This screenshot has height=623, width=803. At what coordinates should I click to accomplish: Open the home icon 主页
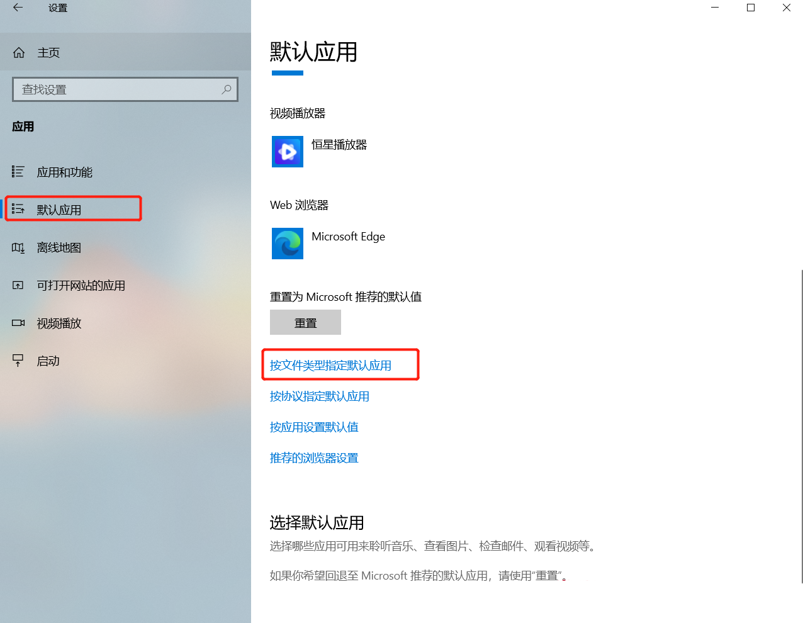tap(19, 53)
